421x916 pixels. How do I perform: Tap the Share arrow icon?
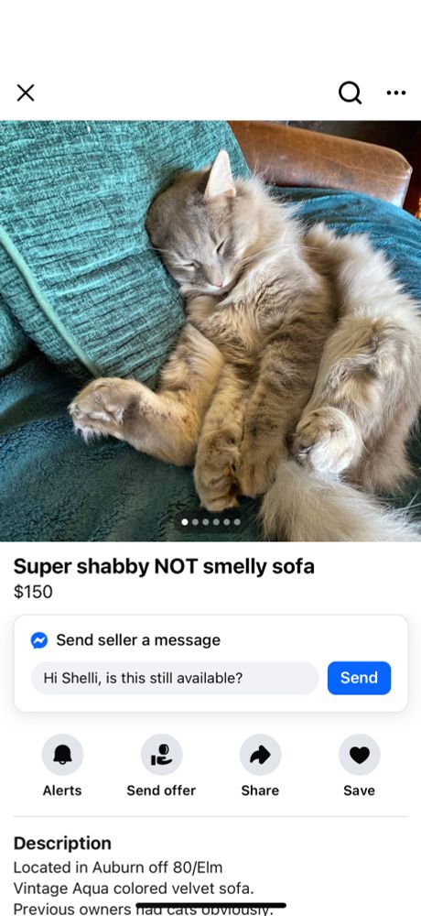[x=261, y=755]
